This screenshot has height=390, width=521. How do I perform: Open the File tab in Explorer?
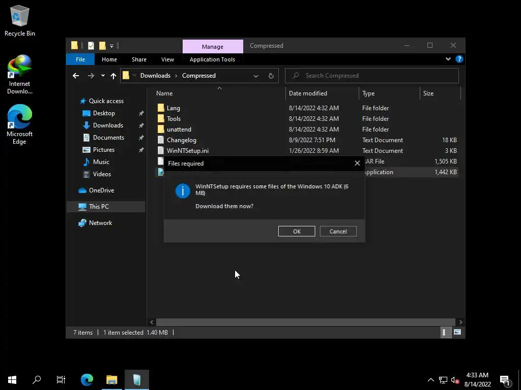pyautogui.click(x=80, y=59)
